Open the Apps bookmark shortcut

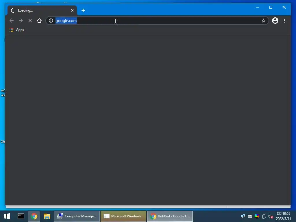pos(17,30)
